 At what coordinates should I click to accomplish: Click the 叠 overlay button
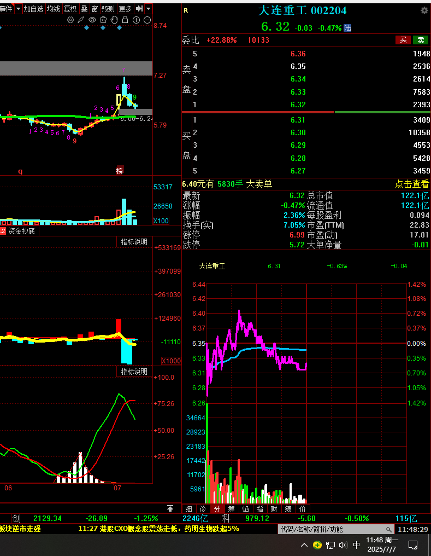click(x=84, y=9)
